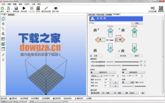Click the +Z green up arrow
Screen dimensions: 165x103
point(134,32)
